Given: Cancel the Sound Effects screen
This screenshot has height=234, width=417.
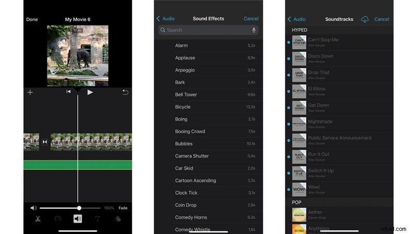Looking at the screenshot, I should pos(251,19).
